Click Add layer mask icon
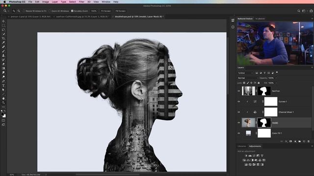The height and width of the screenshot is (176, 314). 290,141
